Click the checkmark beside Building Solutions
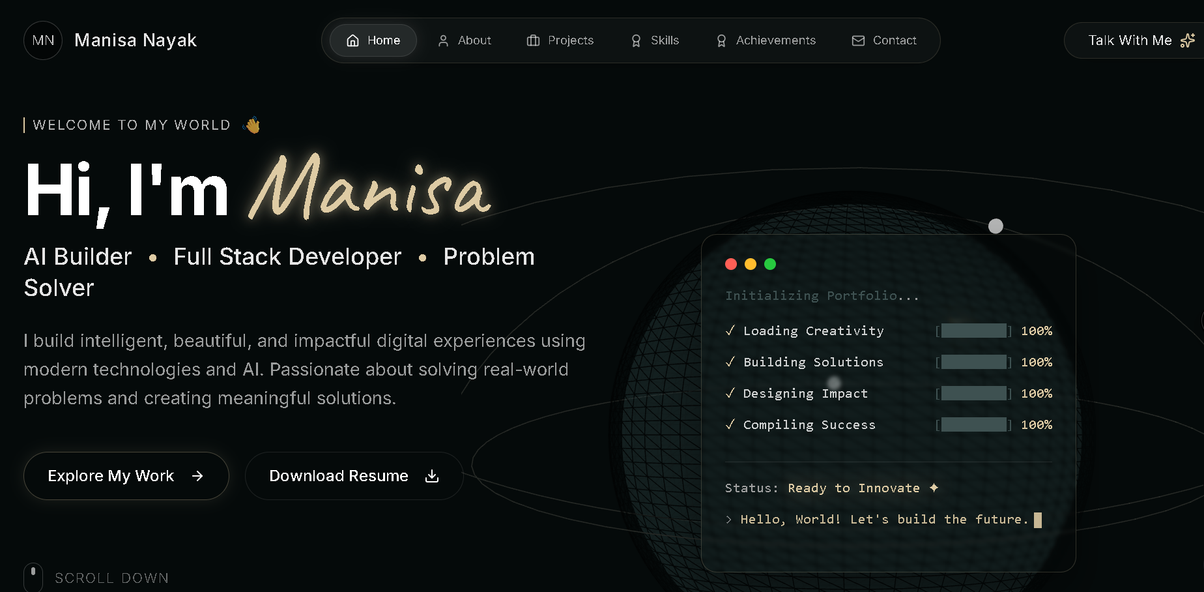This screenshot has height=592, width=1204. tap(730, 362)
